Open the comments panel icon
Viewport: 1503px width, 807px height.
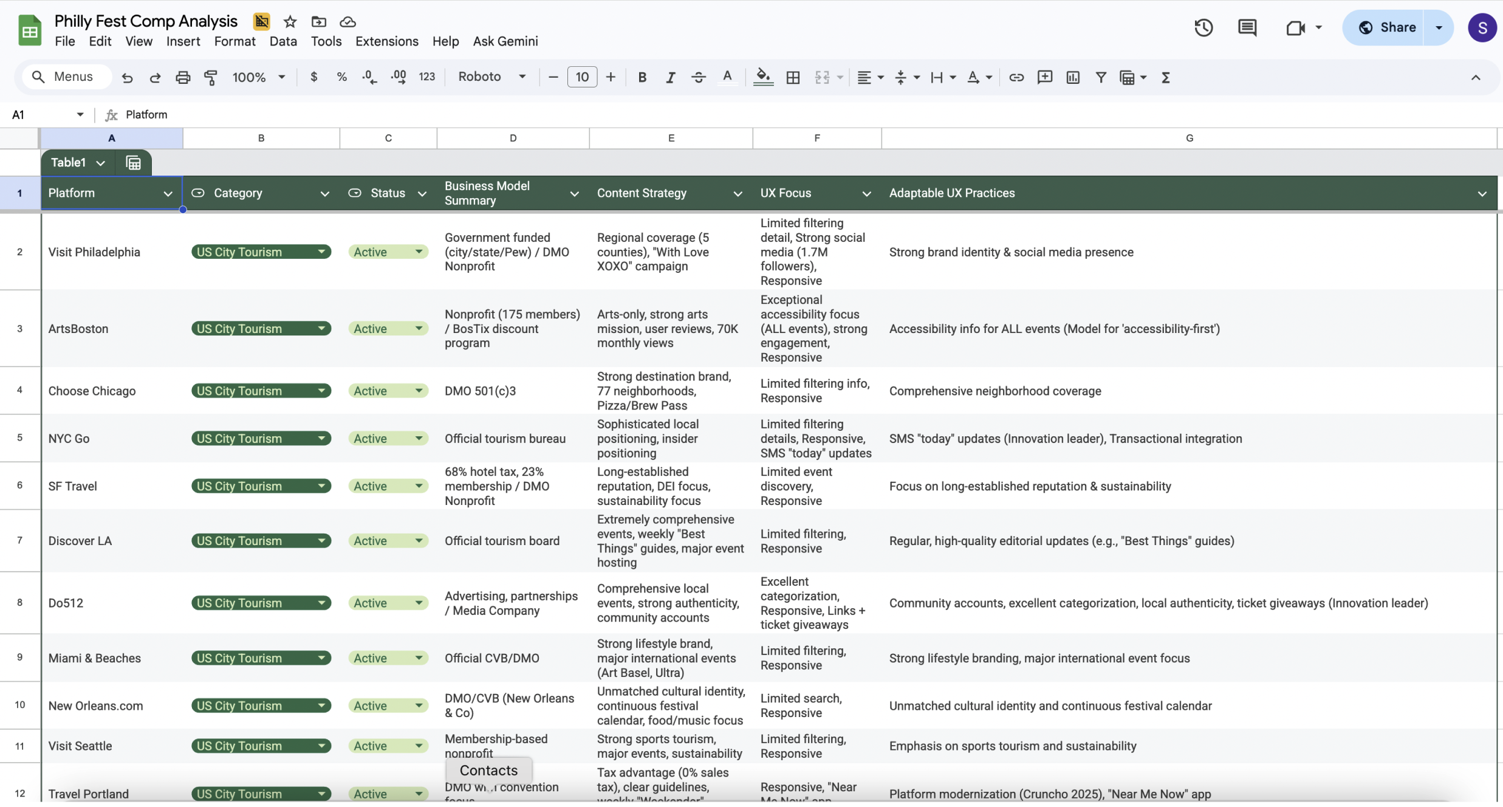[1247, 27]
